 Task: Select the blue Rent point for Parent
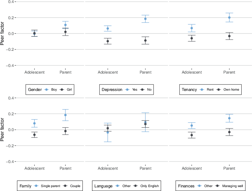click(229, 17)
